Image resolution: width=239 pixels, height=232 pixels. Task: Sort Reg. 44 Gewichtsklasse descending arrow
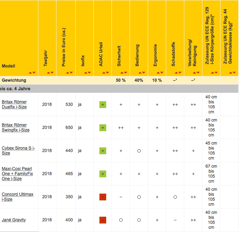(x=234, y=72)
